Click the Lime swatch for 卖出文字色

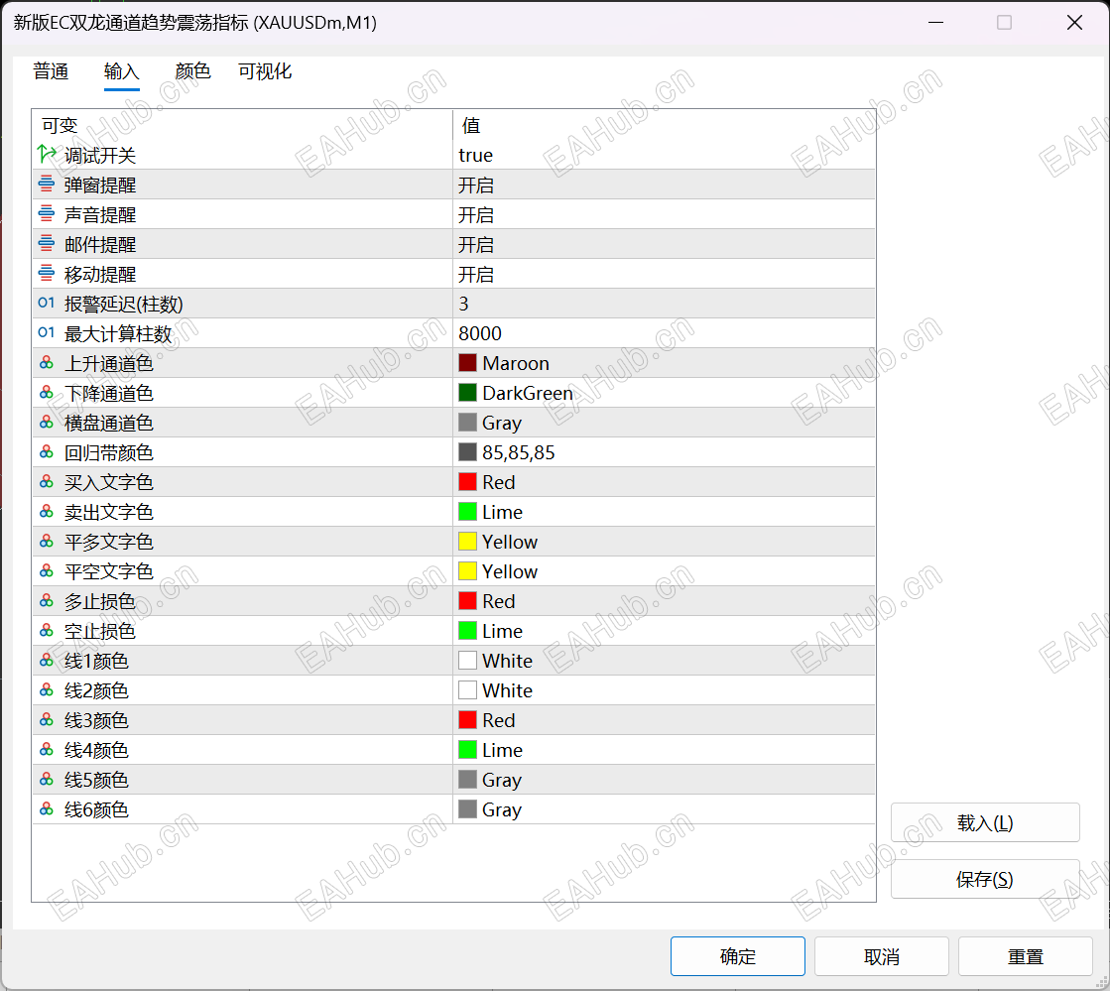click(x=467, y=511)
